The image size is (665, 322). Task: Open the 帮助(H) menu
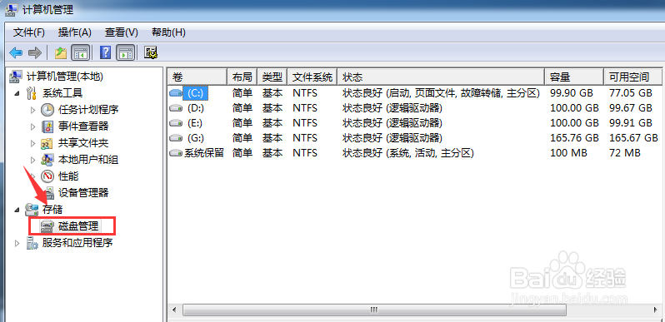(168, 32)
